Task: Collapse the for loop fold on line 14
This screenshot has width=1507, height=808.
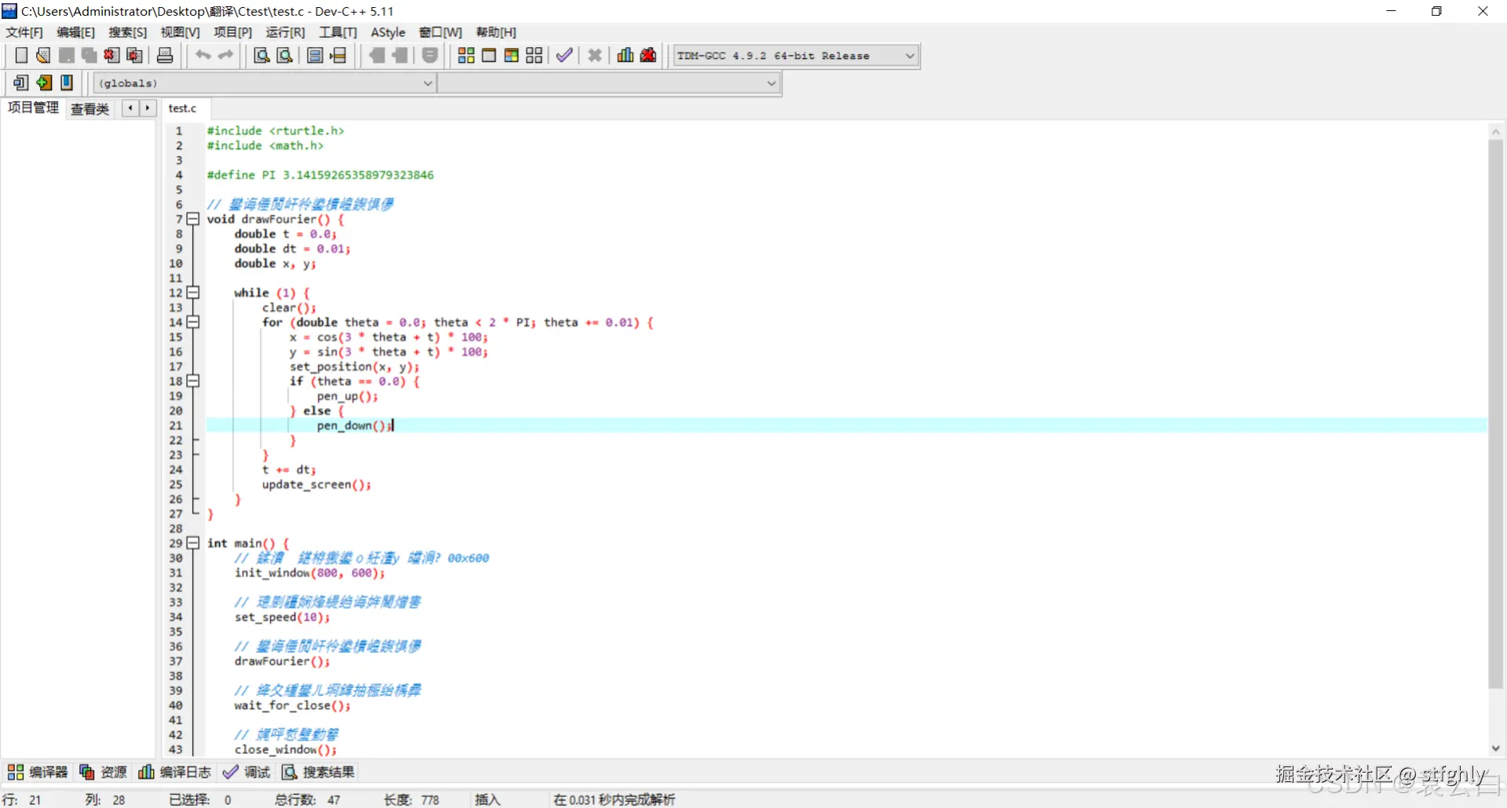Action: point(193,322)
